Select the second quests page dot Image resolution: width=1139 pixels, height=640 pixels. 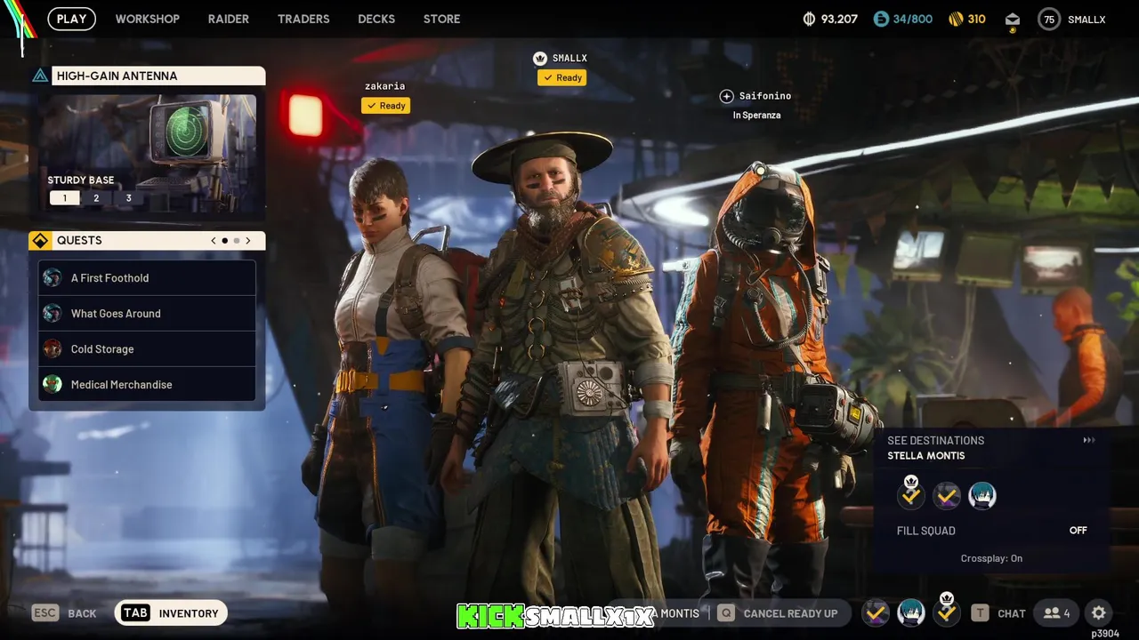click(237, 241)
